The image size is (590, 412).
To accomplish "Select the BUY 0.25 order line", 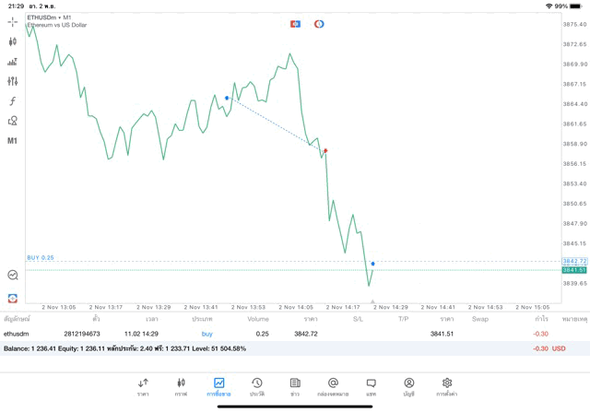I will pyautogui.click(x=41, y=258).
